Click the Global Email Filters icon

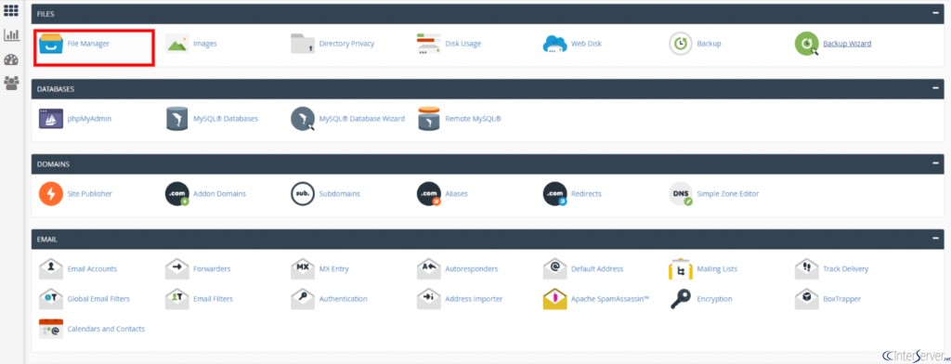click(x=51, y=299)
